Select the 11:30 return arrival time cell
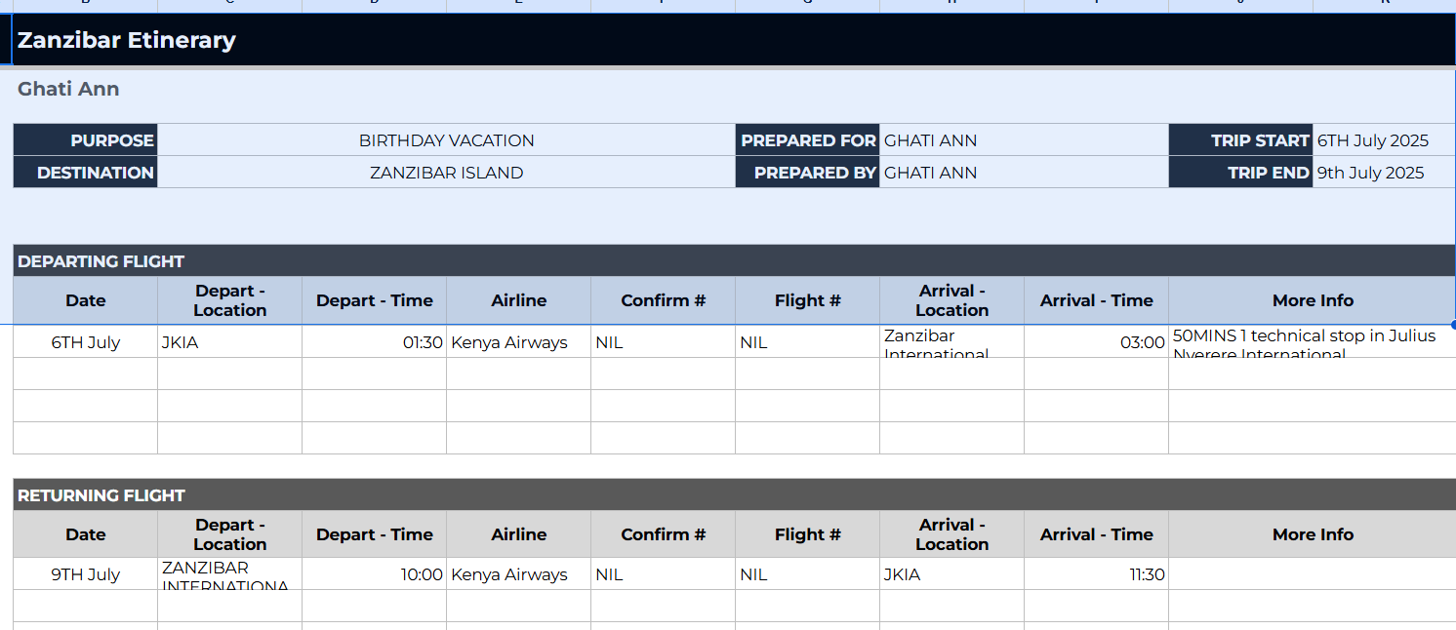This screenshot has height=630, width=1456. pos(1096,574)
